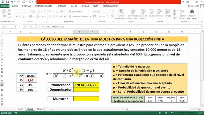Increase font size with large A icon
This screenshot has width=204, height=115.
(41, 11)
